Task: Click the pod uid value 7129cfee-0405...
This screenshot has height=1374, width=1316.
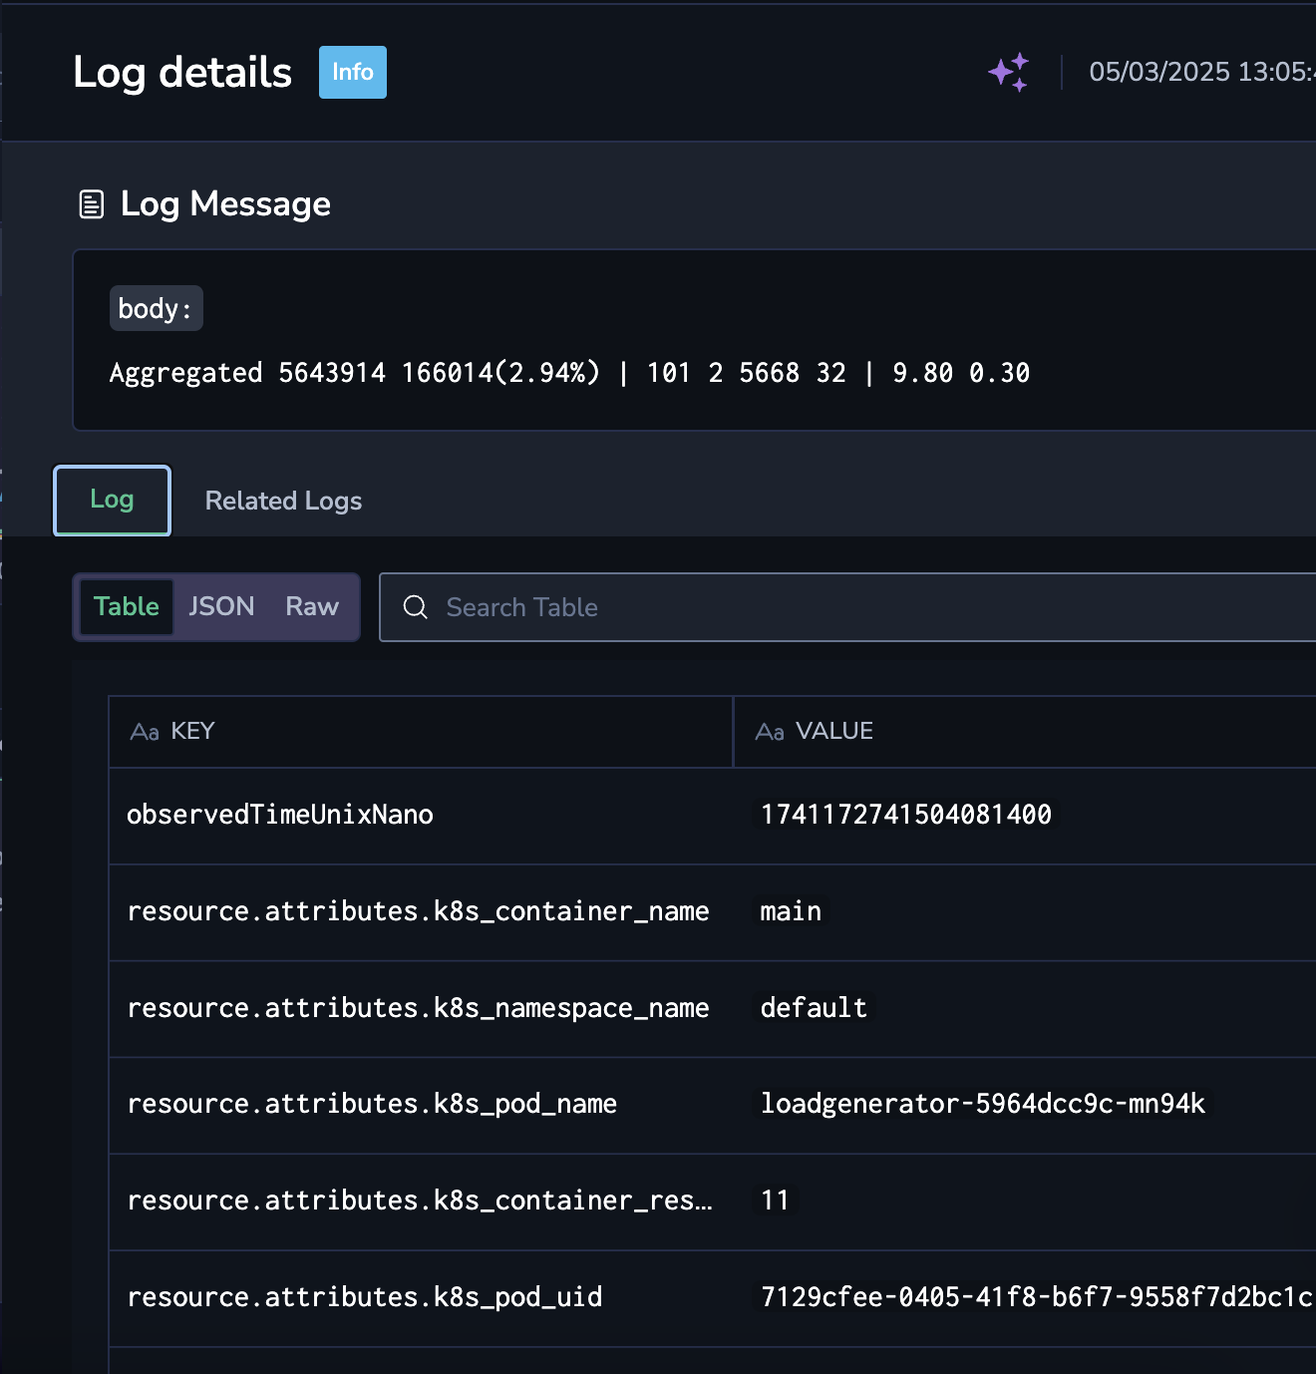Action: [x=1037, y=1297]
